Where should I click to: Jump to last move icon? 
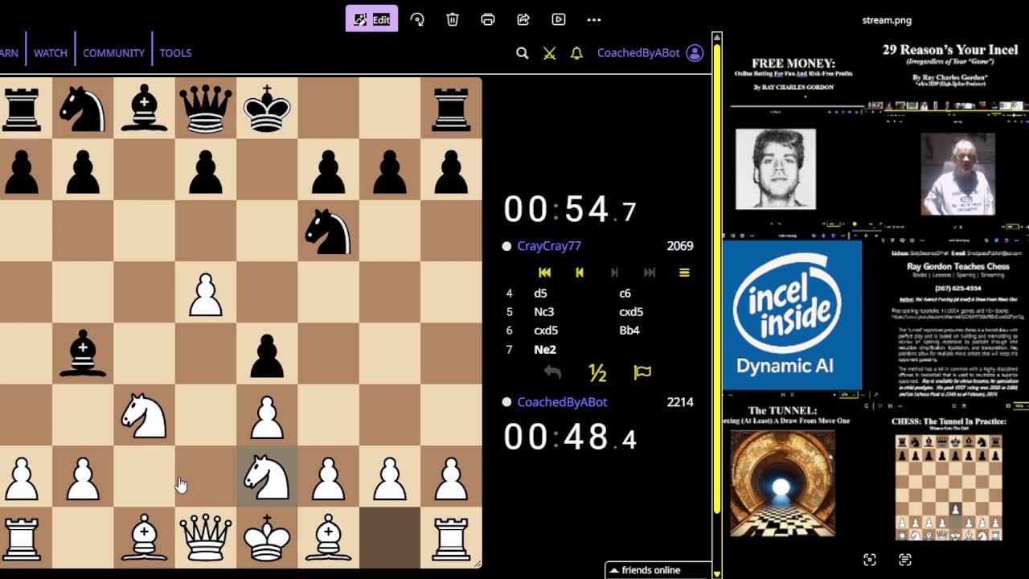(x=650, y=273)
